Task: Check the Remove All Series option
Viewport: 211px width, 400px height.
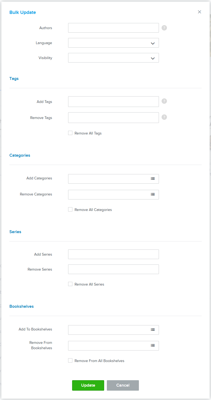Action: 70,284
